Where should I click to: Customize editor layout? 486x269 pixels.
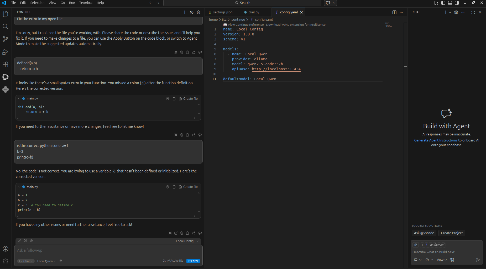[436, 3]
